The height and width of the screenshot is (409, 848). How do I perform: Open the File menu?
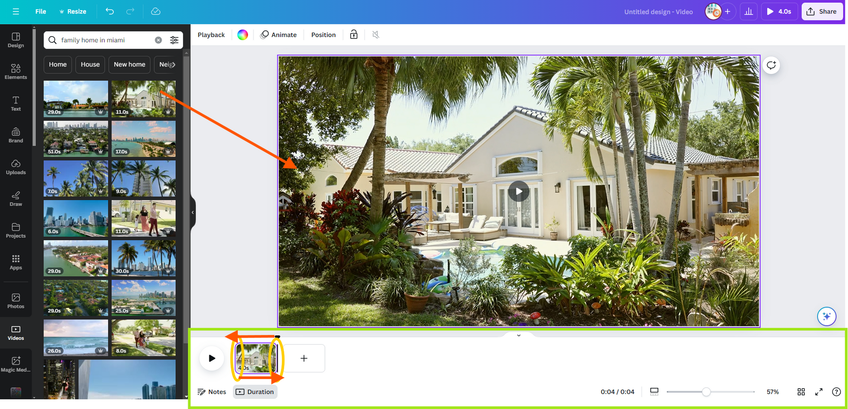point(41,11)
